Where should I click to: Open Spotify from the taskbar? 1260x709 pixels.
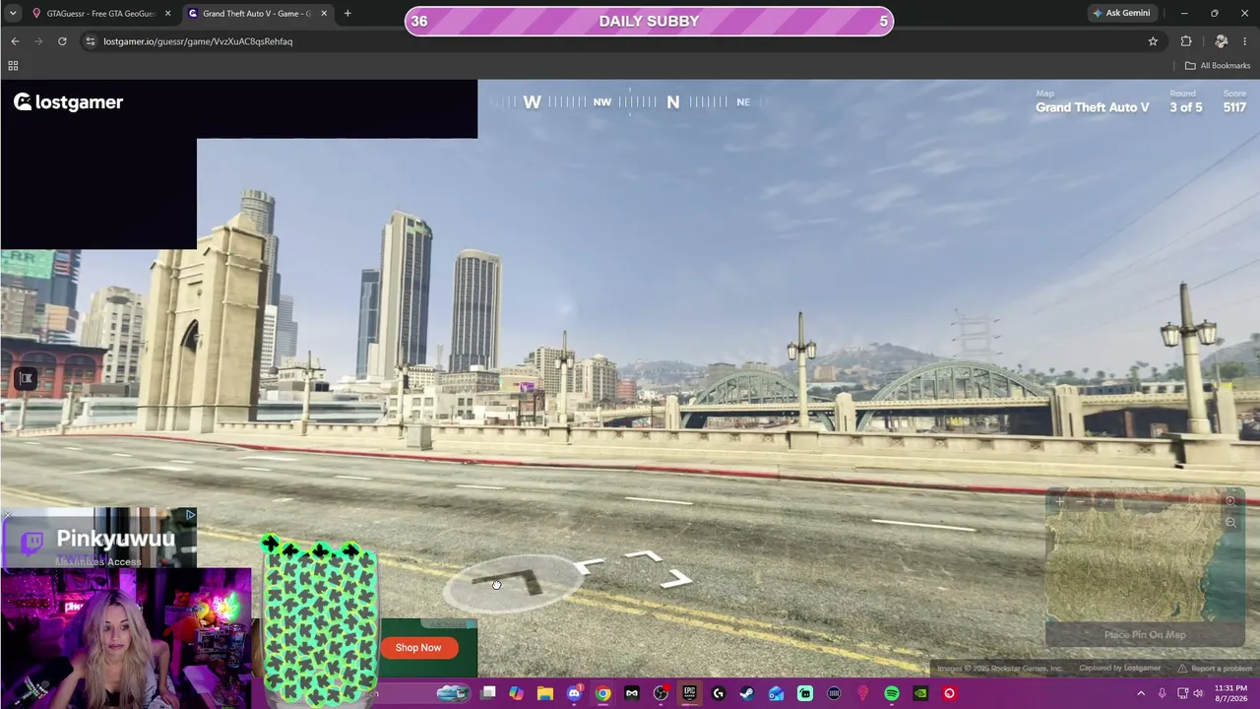click(x=892, y=693)
